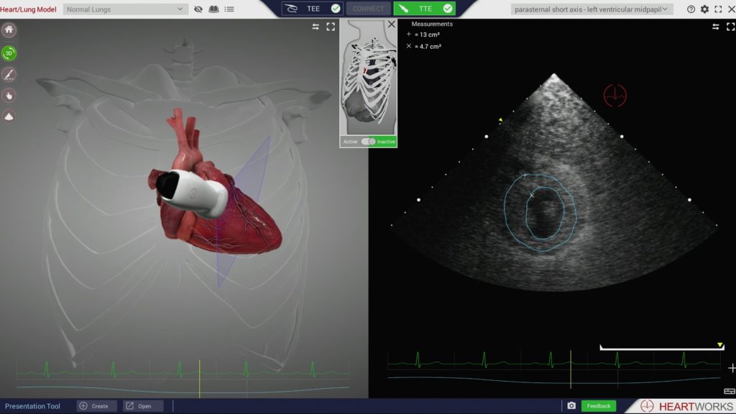This screenshot has width=736, height=414.
Task: Click the Create presentation button
Action: click(96, 406)
